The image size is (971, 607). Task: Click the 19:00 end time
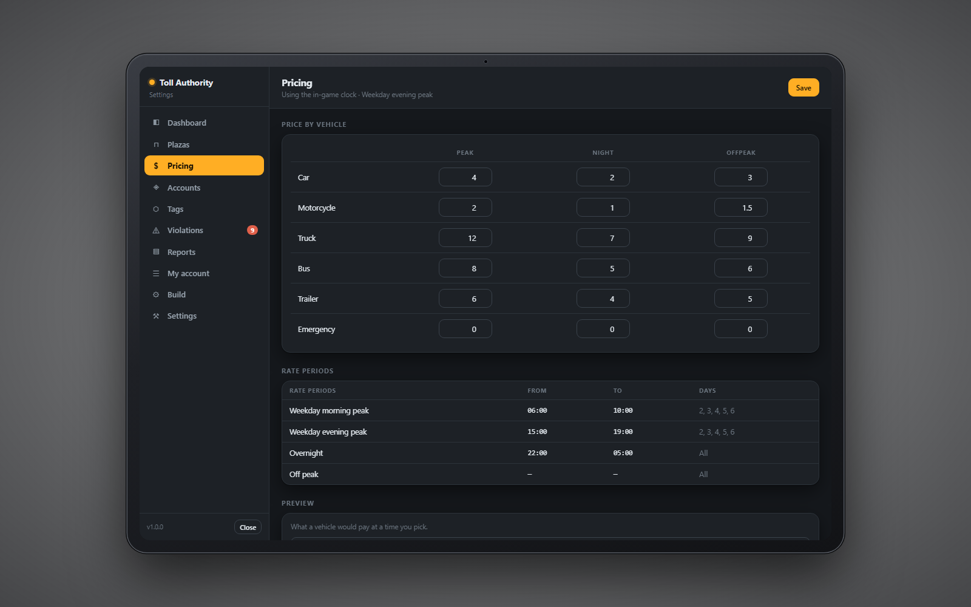click(x=623, y=432)
